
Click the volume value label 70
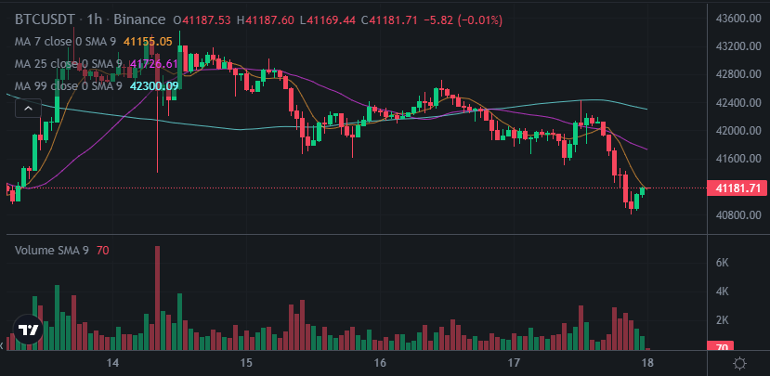tap(722, 347)
